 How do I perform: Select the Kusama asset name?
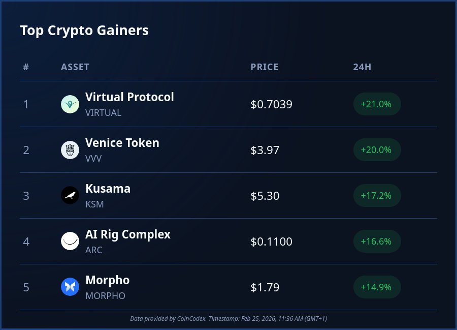click(x=108, y=189)
